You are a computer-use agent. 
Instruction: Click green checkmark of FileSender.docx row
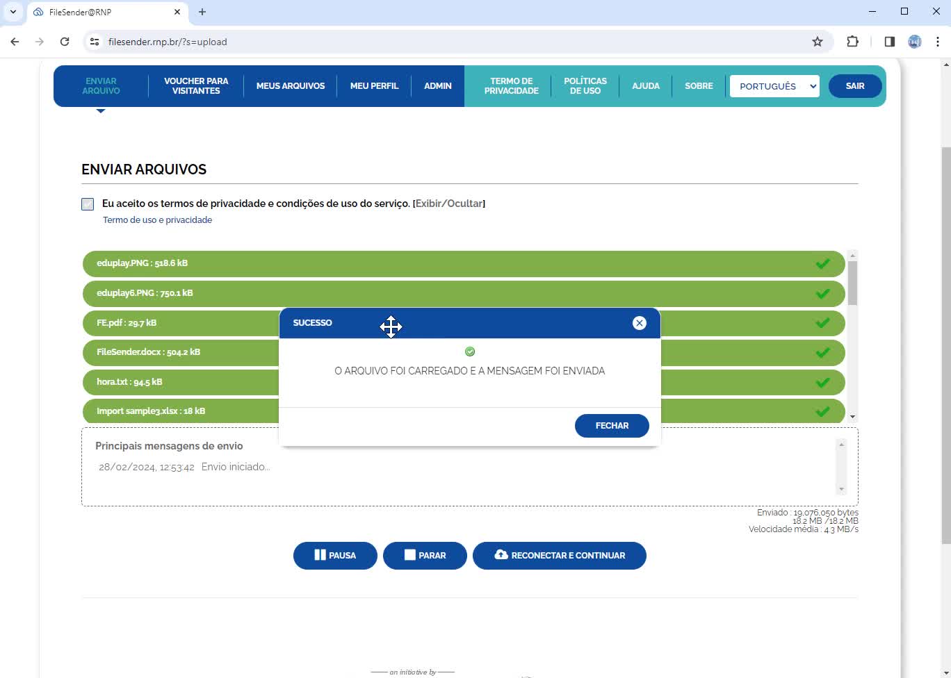tap(822, 352)
